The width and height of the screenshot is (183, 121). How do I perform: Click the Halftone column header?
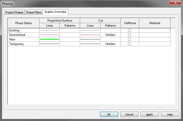pos(130,23)
